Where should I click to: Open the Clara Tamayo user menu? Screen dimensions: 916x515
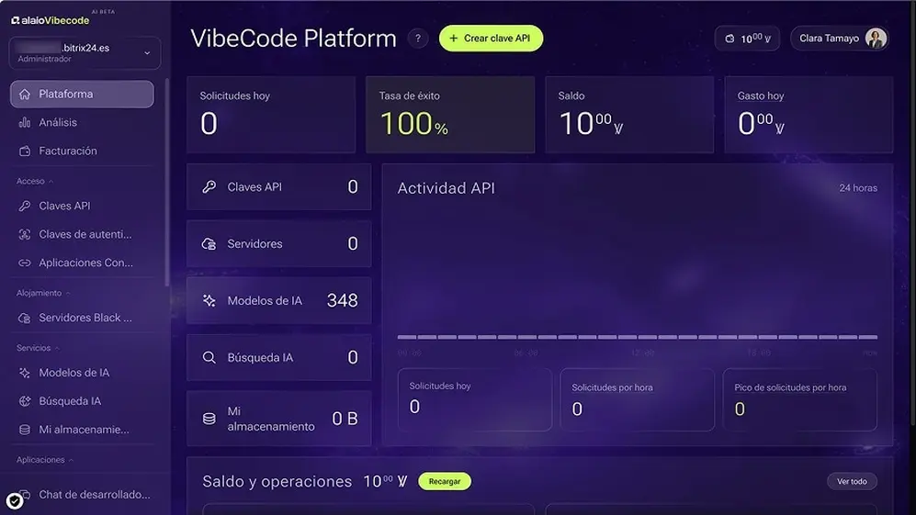tap(840, 39)
